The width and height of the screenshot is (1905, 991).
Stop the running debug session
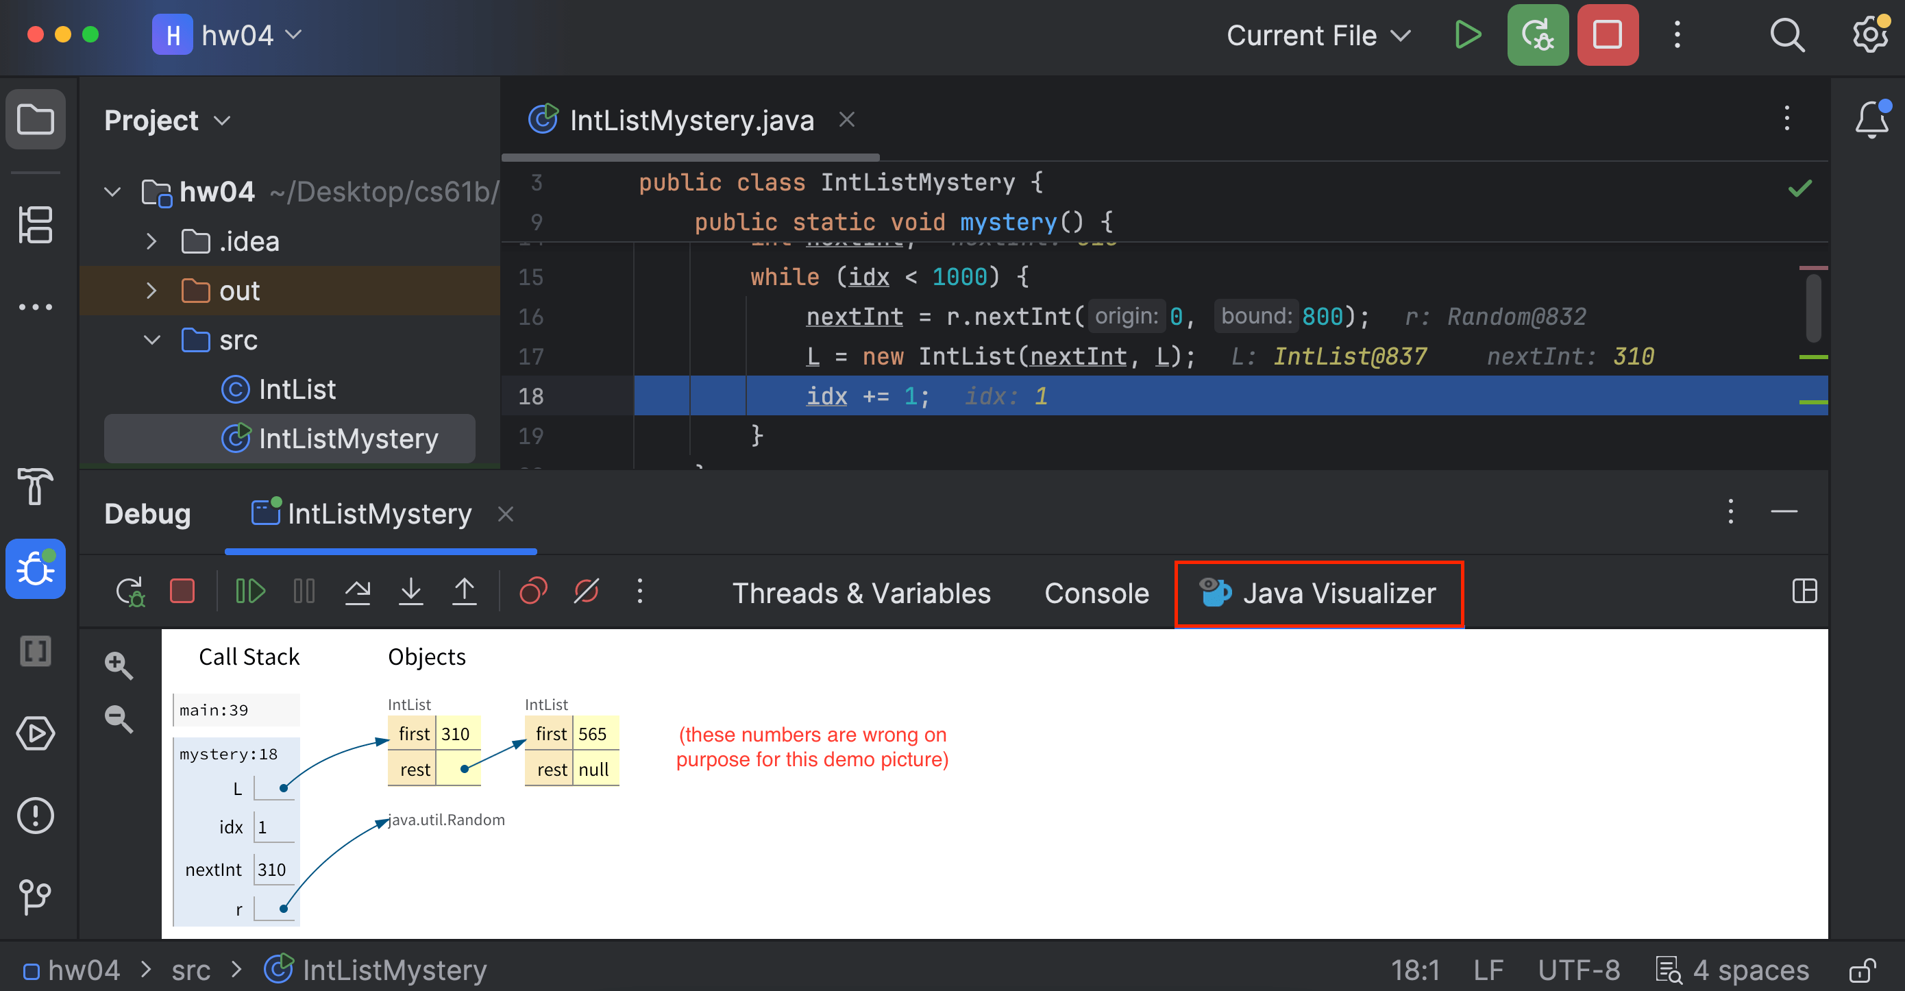[x=183, y=591]
